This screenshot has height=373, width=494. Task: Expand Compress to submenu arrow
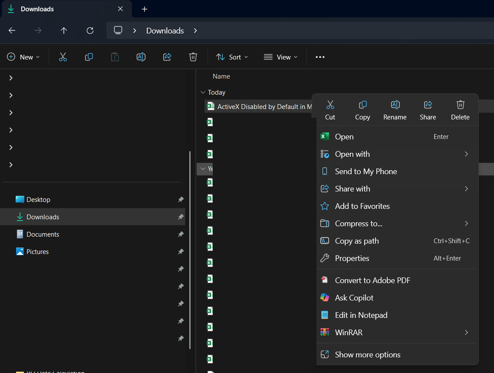click(x=466, y=223)
